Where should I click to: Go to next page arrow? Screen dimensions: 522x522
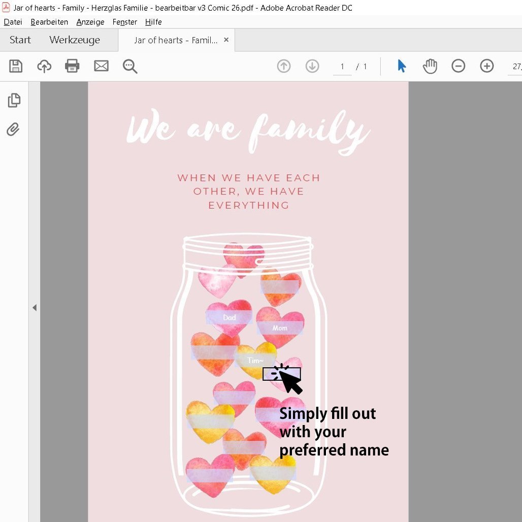coord(312,66)
